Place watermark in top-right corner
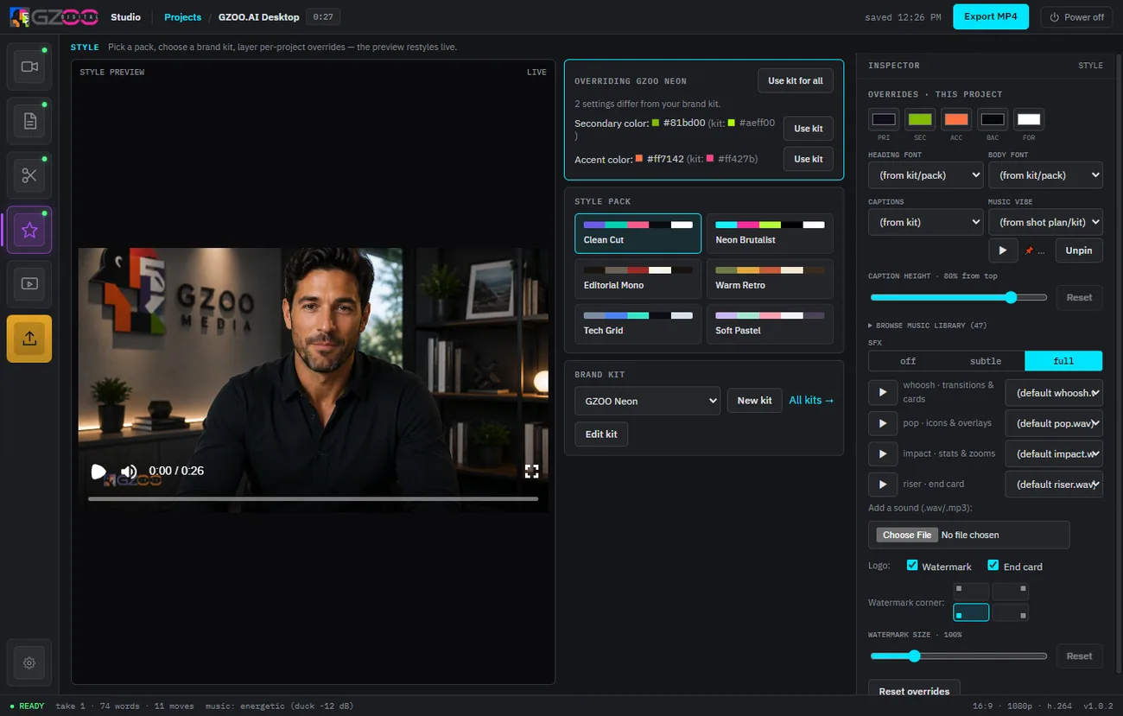This screenshot has width=1123, height=716. pyautogui.click(x=1010, y=592)
